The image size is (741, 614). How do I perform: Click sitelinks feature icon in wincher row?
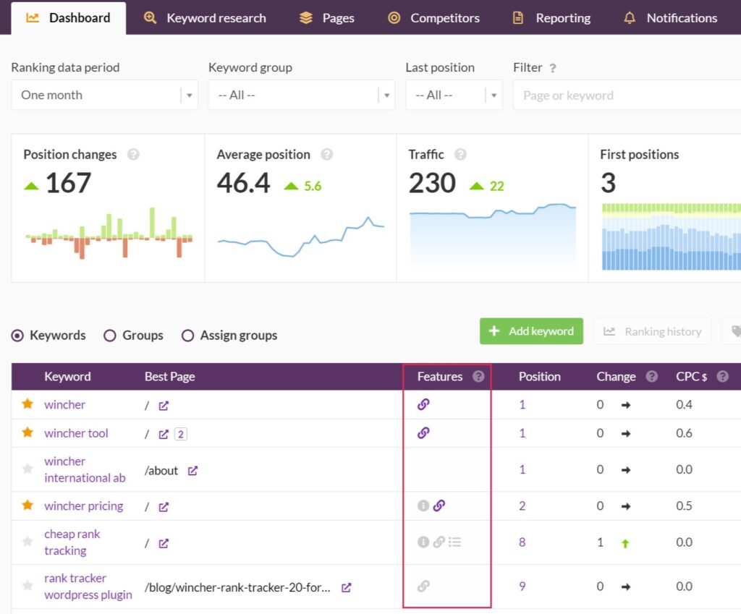pyautogui.click(x=424, y=405)
